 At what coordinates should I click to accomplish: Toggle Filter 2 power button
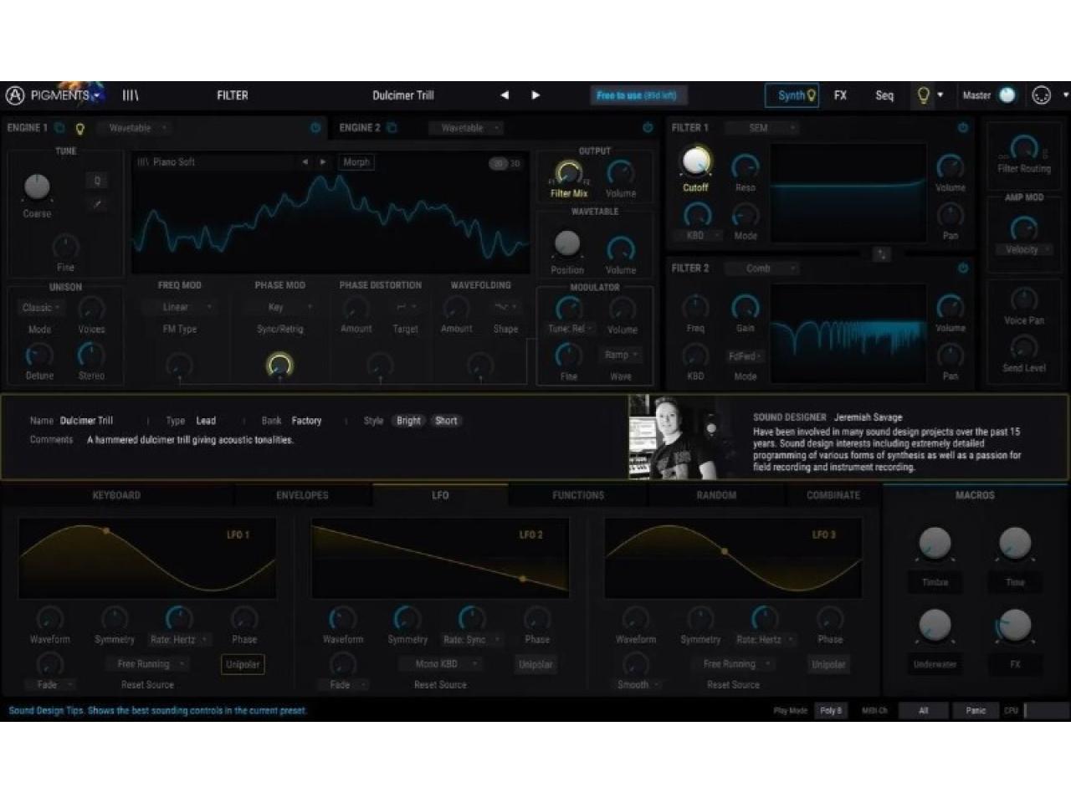pyautogui.click(x=963, y=269)
